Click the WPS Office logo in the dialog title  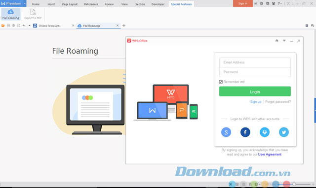[129, 40]
